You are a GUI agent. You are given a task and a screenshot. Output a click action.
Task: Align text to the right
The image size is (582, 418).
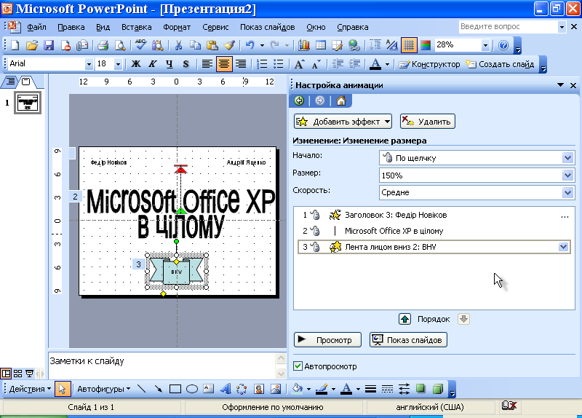241,64
